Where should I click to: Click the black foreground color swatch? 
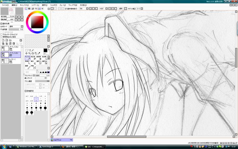45,51
